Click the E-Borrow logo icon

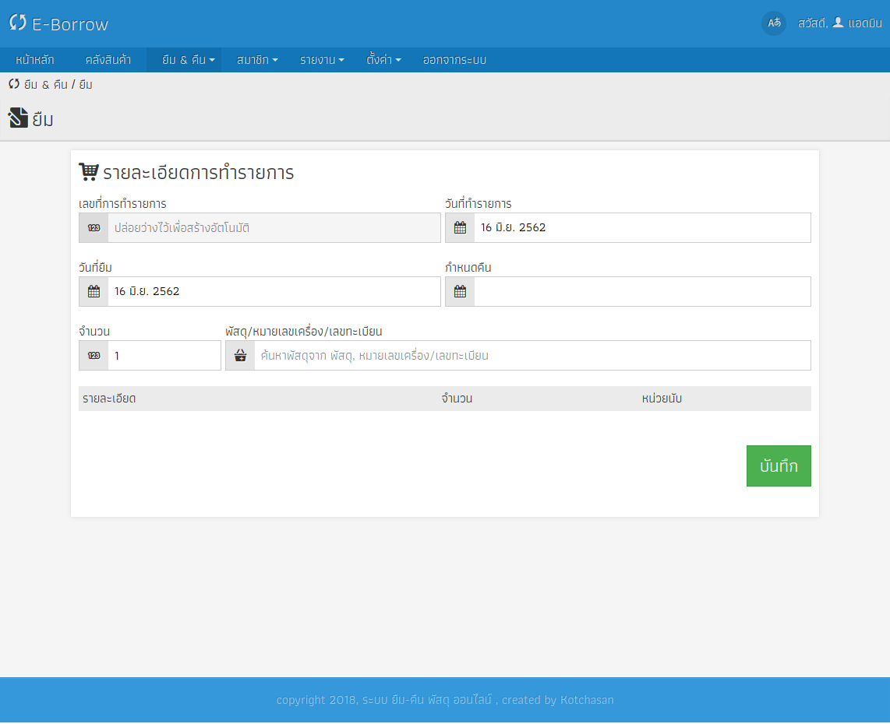click(18, 23)
